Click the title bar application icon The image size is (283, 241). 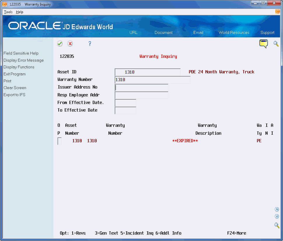point(5,4)
